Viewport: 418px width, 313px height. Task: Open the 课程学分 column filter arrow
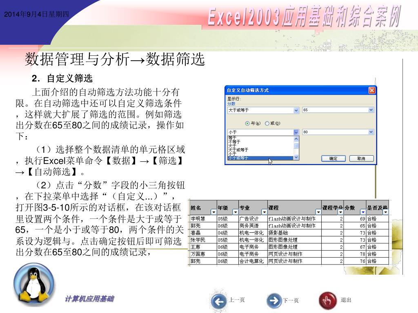tap(340, 212)
